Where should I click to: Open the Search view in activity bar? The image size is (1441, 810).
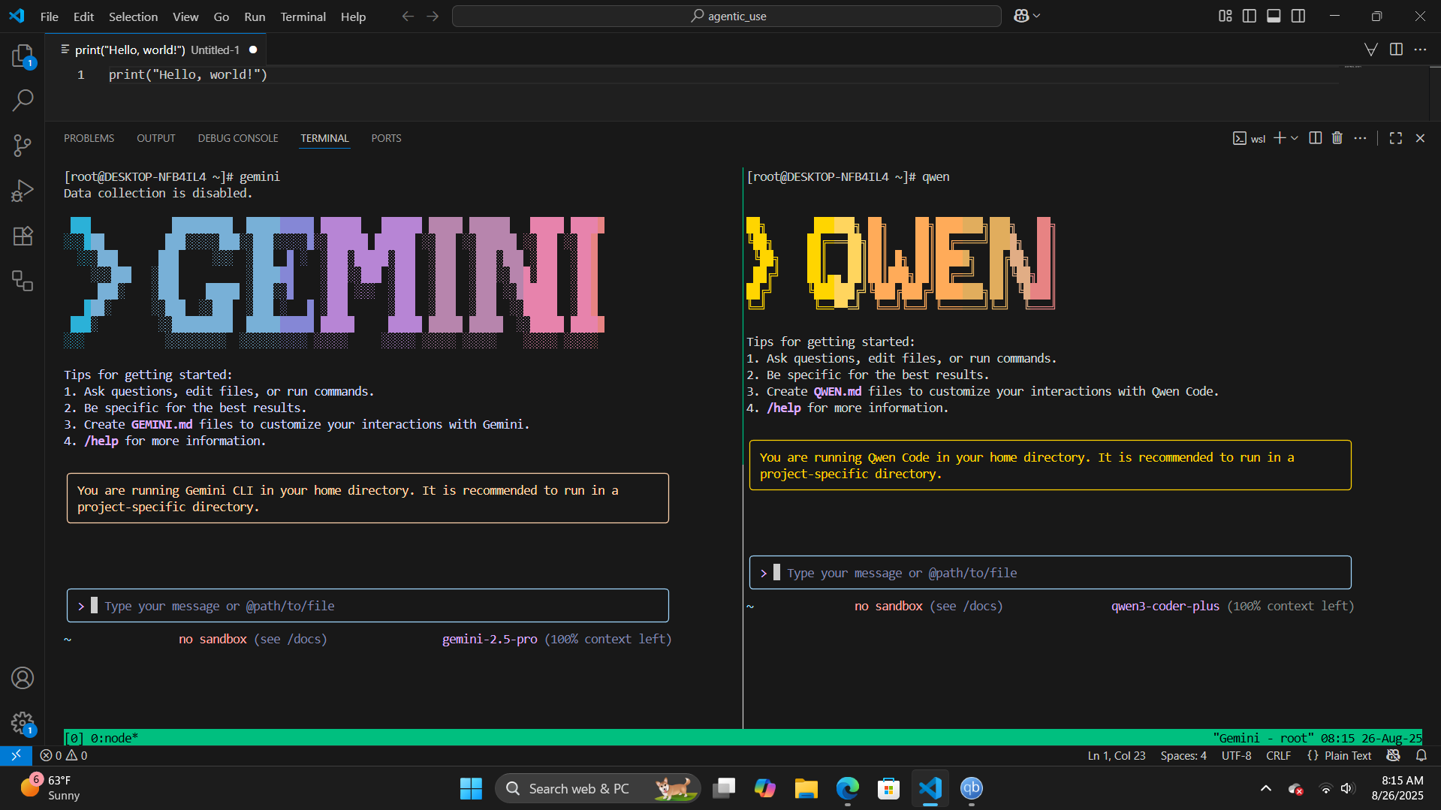23,100
